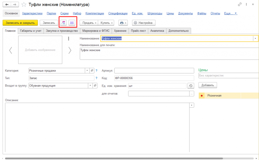Open the Цены link
The width and height of the screenshot is (259, 160).
pyautogui.click(x=170, y=13)
